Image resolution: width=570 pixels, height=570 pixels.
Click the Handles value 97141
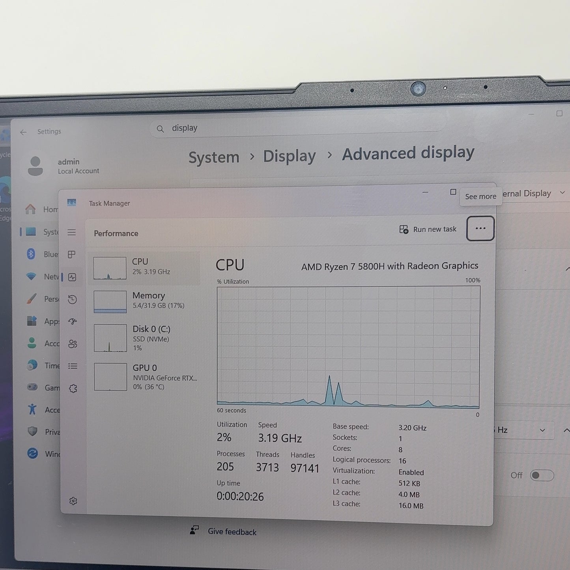(x=305, y=468)
